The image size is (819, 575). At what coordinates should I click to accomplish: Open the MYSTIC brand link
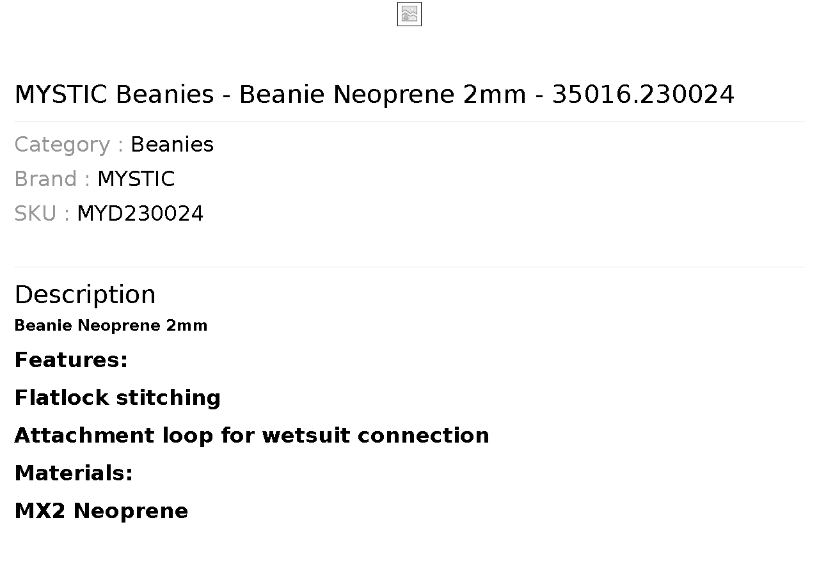136,179
